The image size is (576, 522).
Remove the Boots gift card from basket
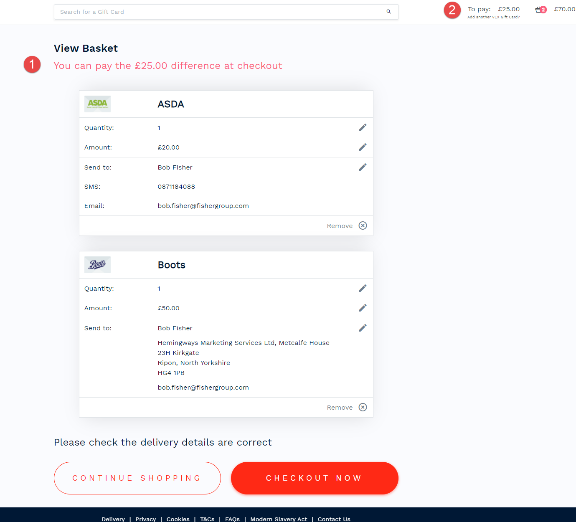[363, 407]
